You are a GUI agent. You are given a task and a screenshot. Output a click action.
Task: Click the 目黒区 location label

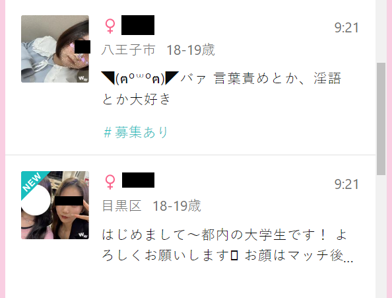click(x=121, y=205)
